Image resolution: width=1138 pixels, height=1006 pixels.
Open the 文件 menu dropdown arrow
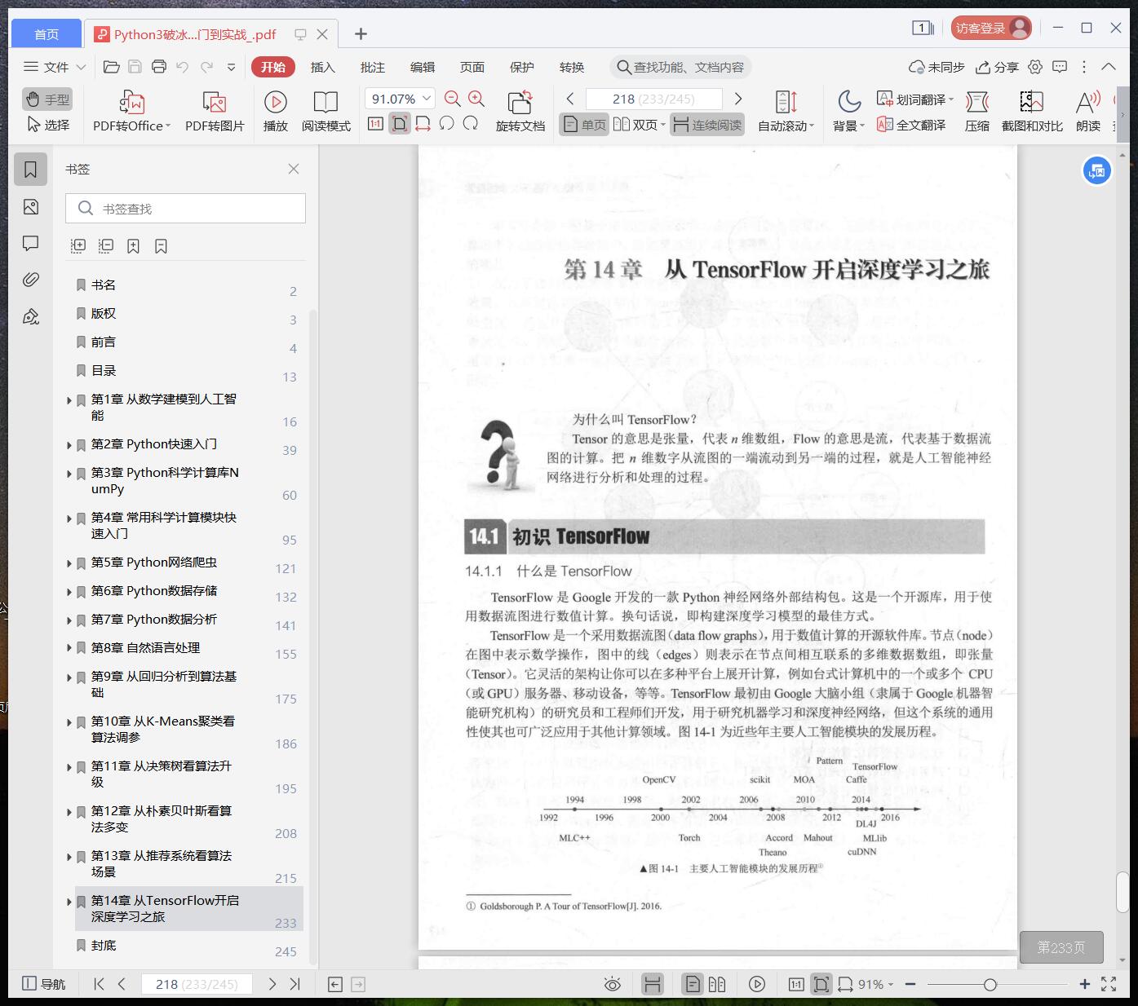(x=81, y=67)
